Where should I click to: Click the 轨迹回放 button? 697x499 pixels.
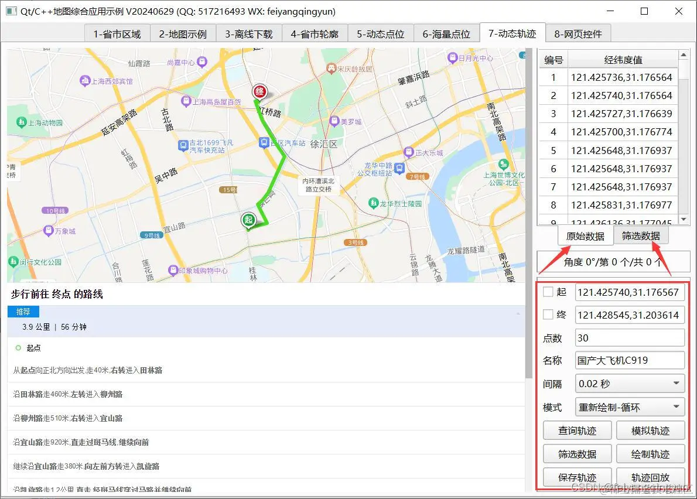point(651,477)
